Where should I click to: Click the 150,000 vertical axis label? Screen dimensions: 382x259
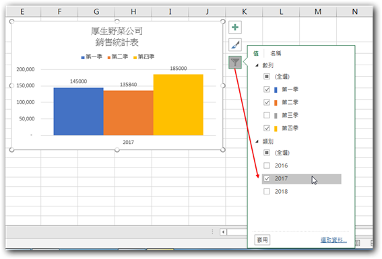26,85
